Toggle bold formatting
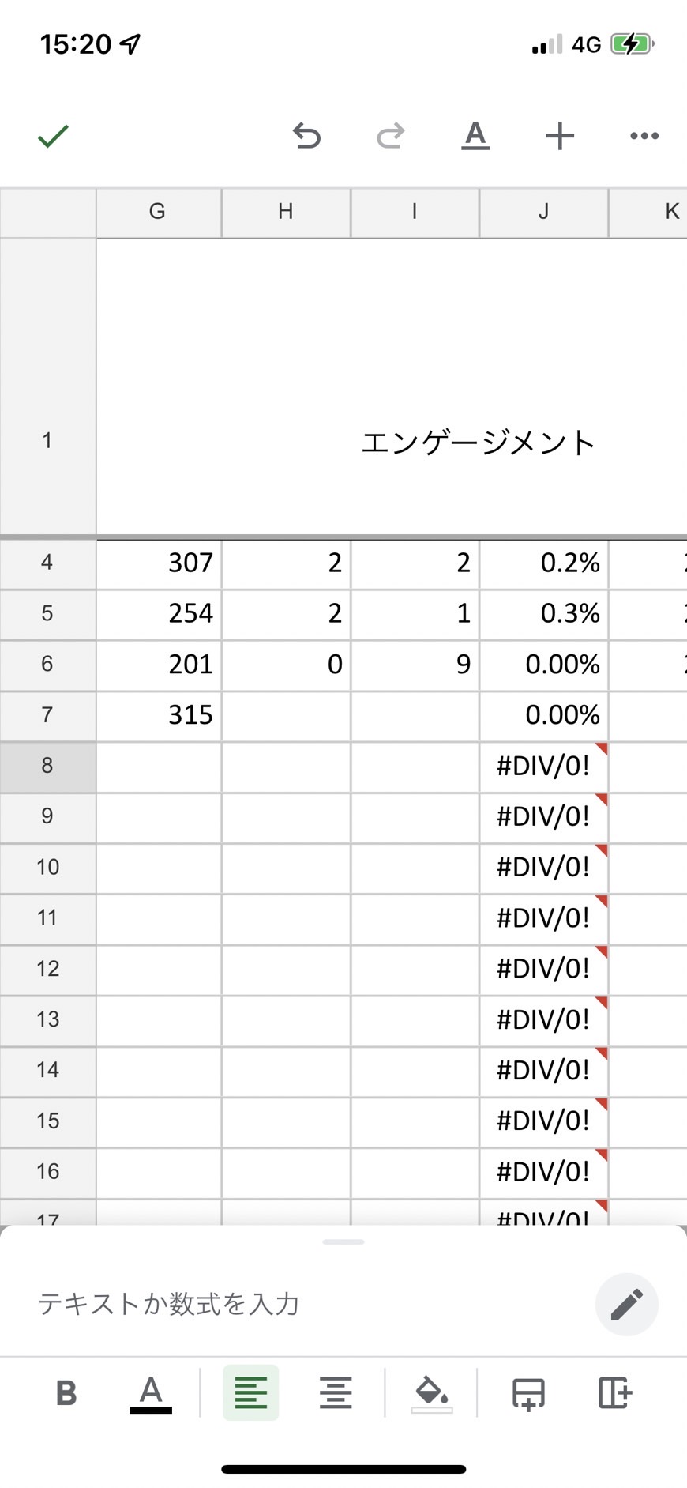Screen dimensions: 687x1488 click(66, 1392)
